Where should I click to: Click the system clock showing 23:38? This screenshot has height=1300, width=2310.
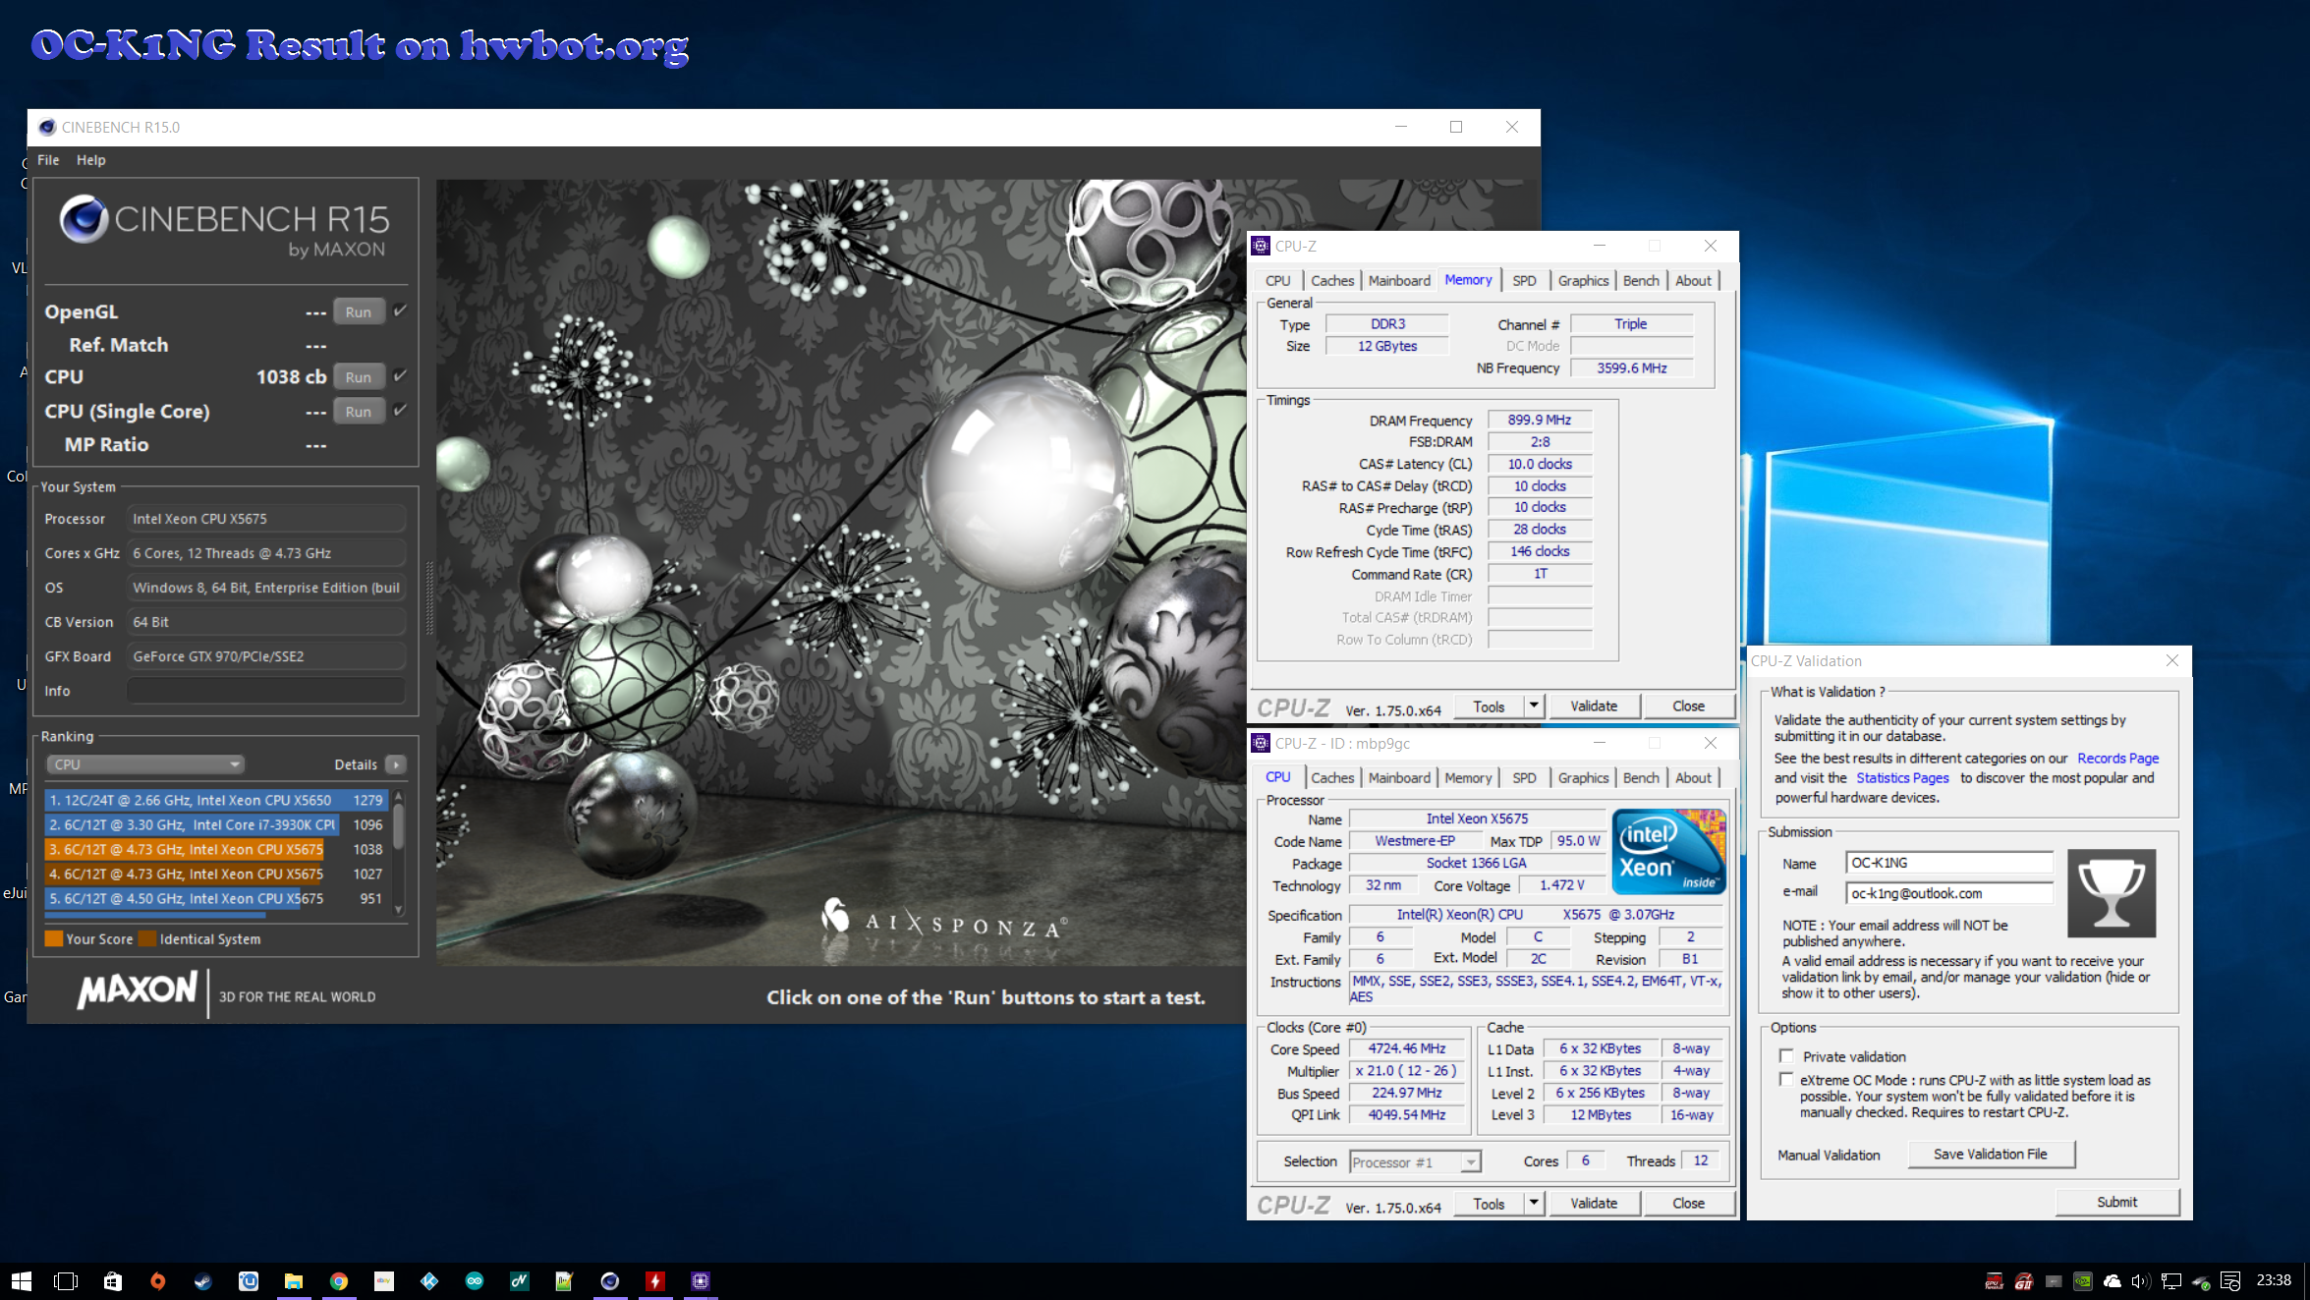(2274, 1280)
